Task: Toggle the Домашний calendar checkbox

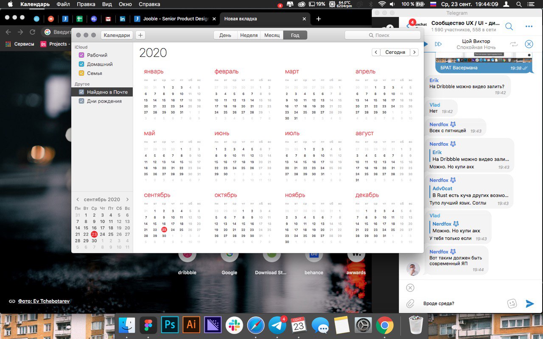Action: pyautogui.click(x=82, y=64)
